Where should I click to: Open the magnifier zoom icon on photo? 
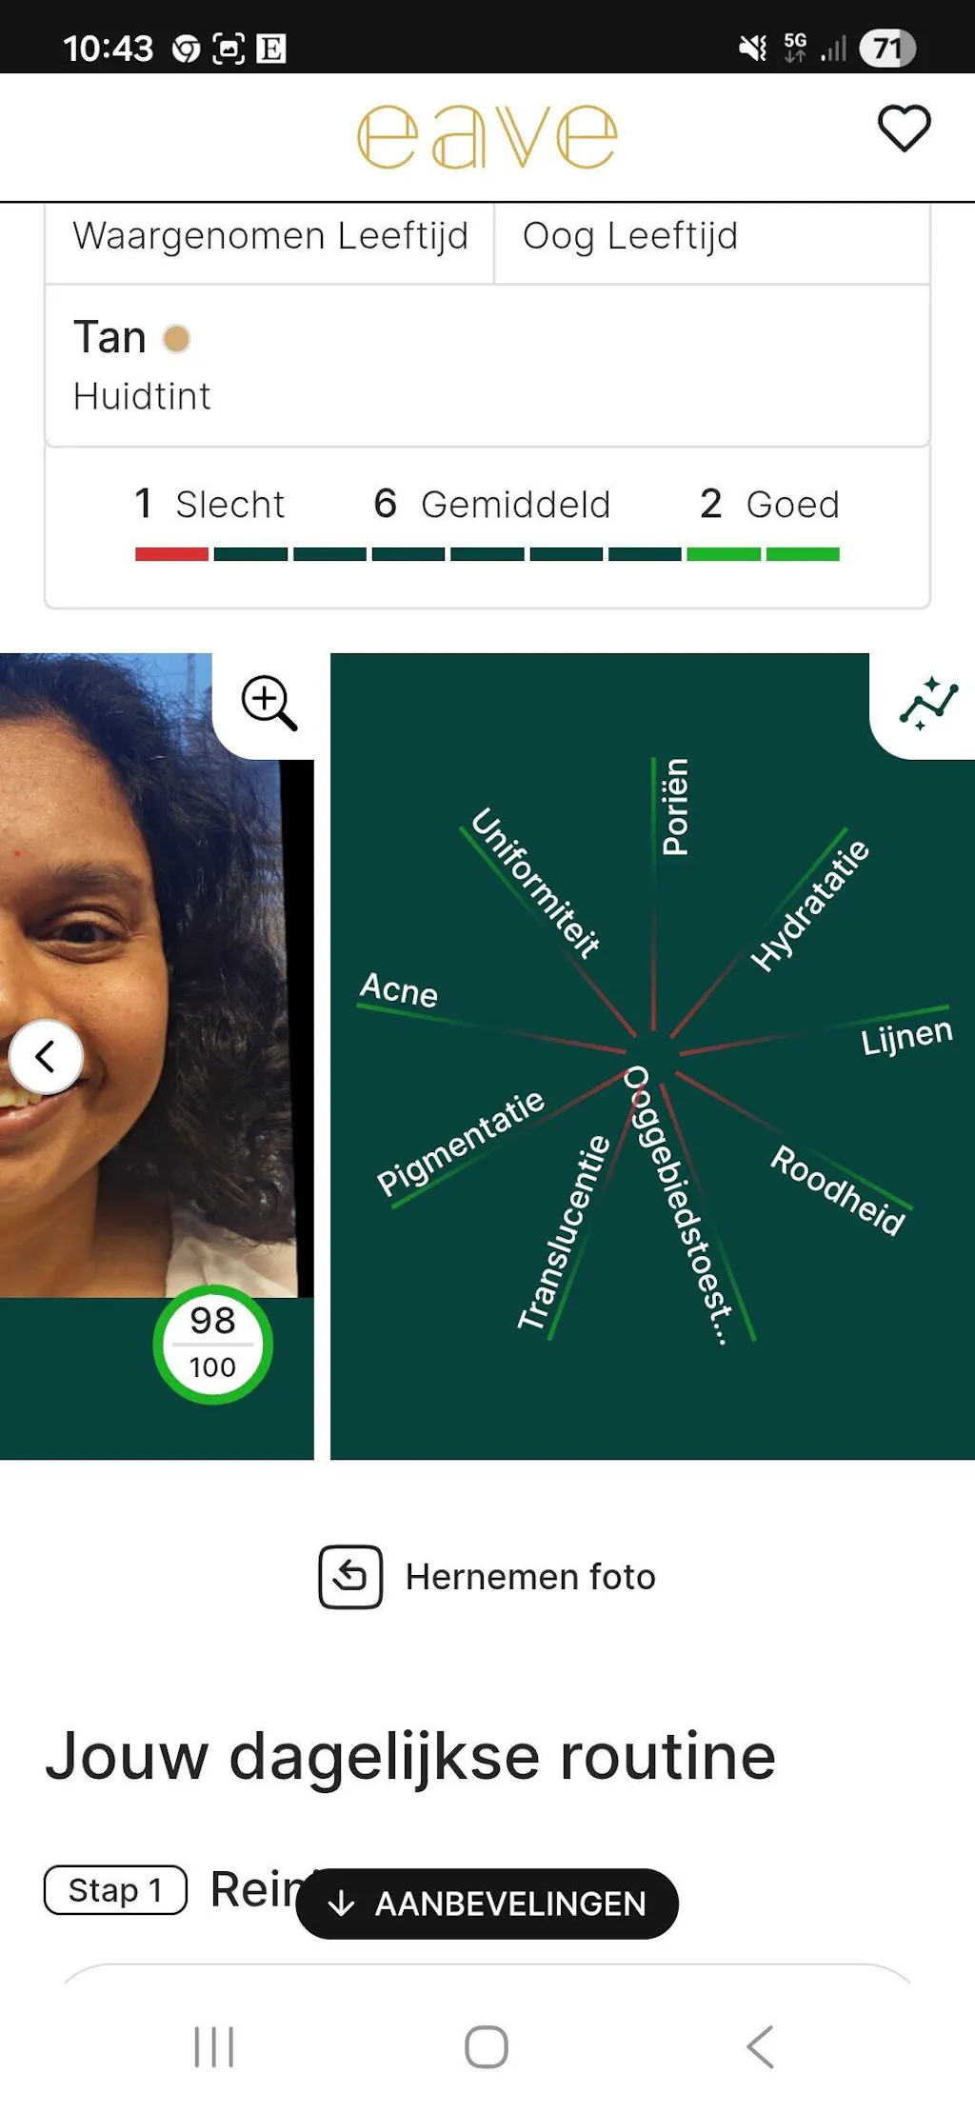pos(269,703)
